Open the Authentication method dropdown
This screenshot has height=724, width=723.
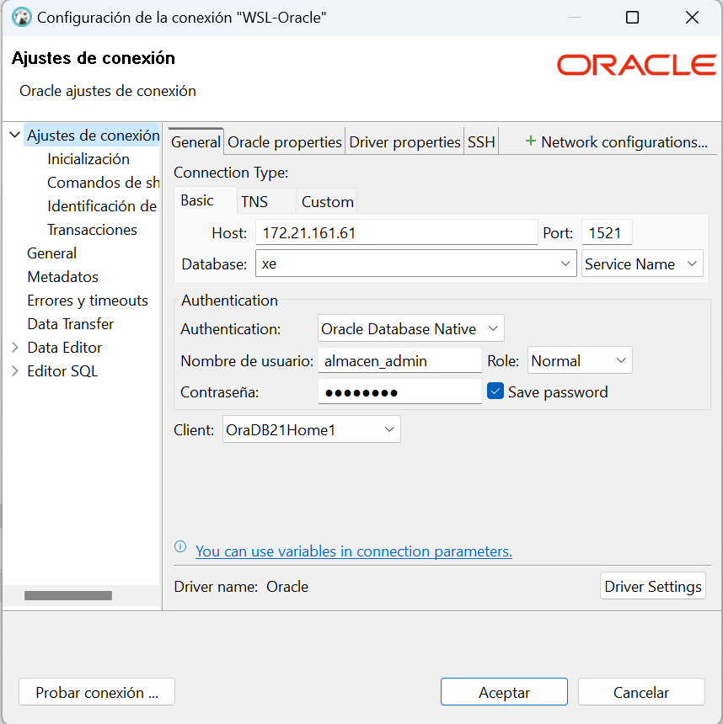coord(411,329)
